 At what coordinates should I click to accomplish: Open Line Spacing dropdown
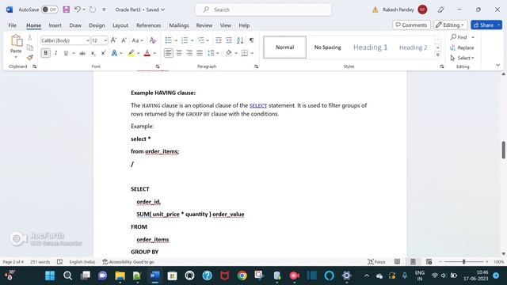tap(213, 53)
